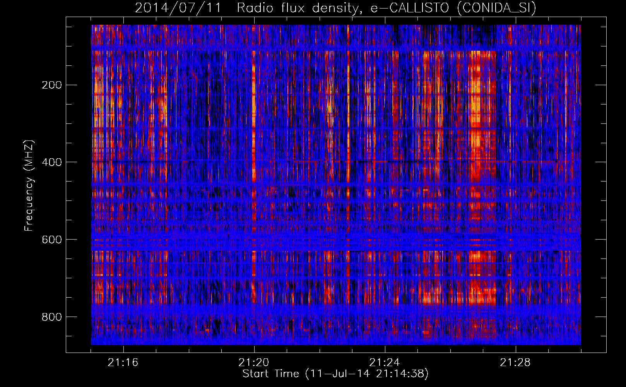Select the 'Frequency (MHZ)' y-axis label
The image size is (626, 387).
tap(29, 185)
